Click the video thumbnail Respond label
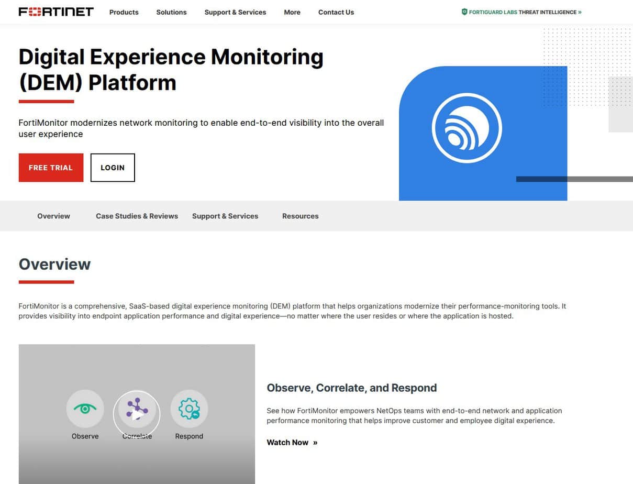633x484 pixels. [x=189, y=436]
